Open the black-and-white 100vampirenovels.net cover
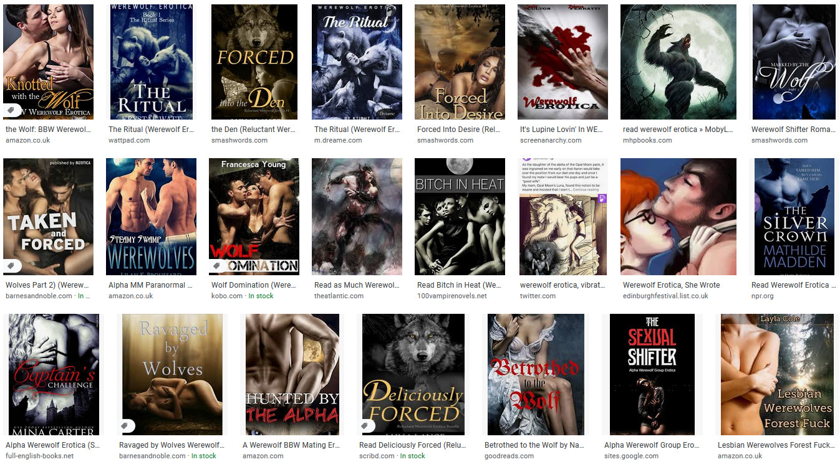This screenshot has height=467, width=840. click(x=460, y=217)
